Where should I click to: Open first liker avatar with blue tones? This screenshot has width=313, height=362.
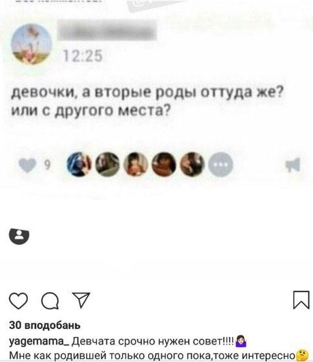79,164
